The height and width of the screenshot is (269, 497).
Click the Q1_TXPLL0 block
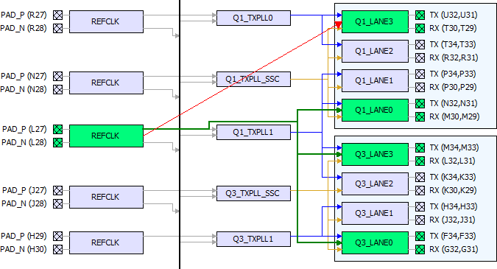coord(253,18)
